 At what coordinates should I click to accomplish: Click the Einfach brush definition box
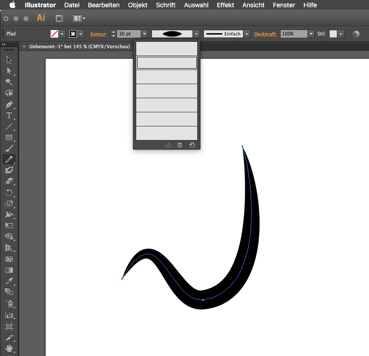click(223, 34)
